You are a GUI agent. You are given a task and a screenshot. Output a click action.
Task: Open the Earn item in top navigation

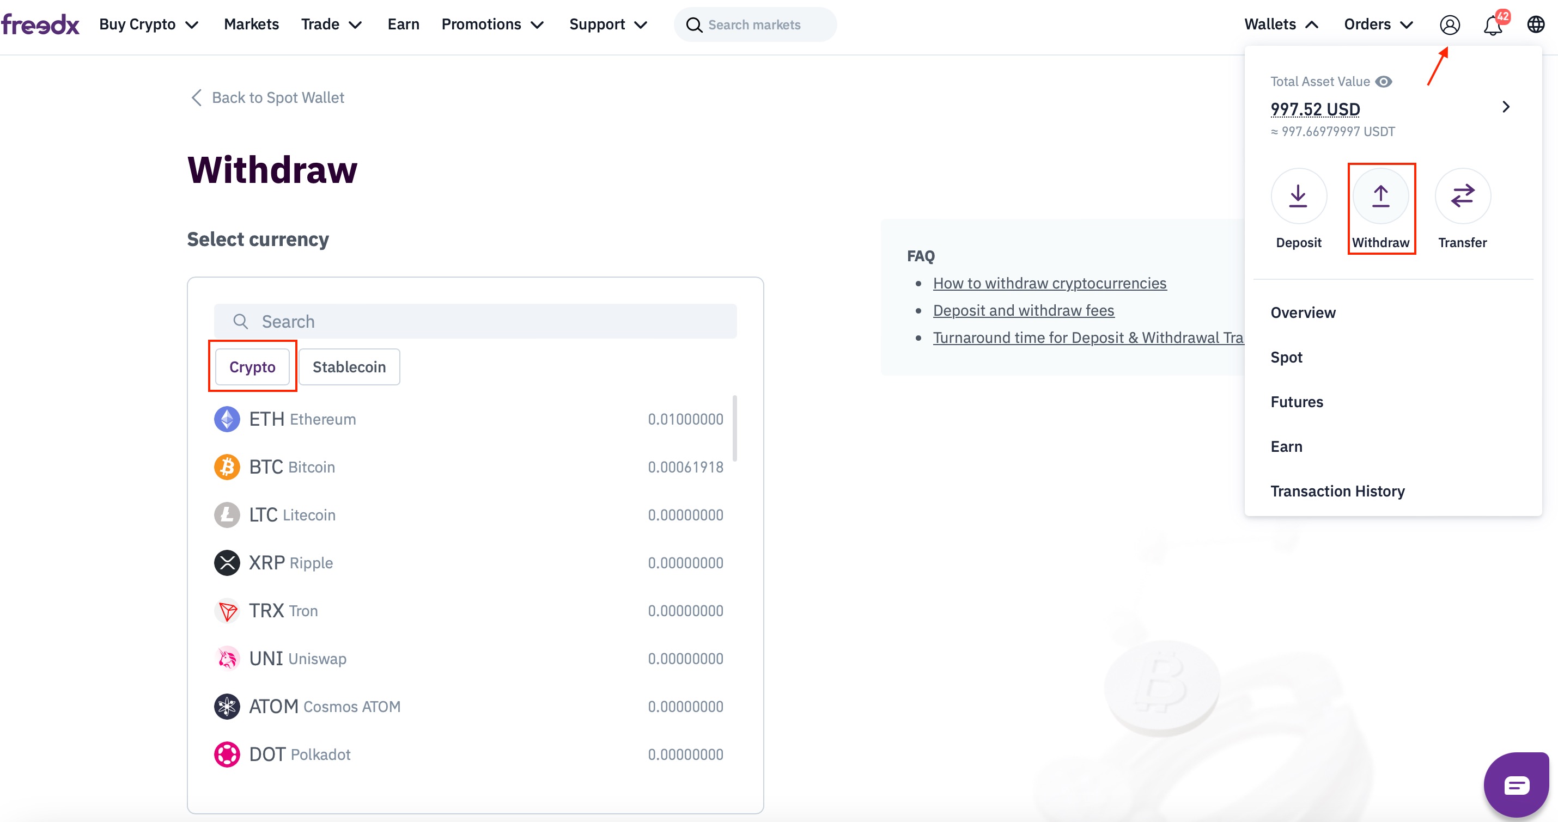[x=403, y=24]
